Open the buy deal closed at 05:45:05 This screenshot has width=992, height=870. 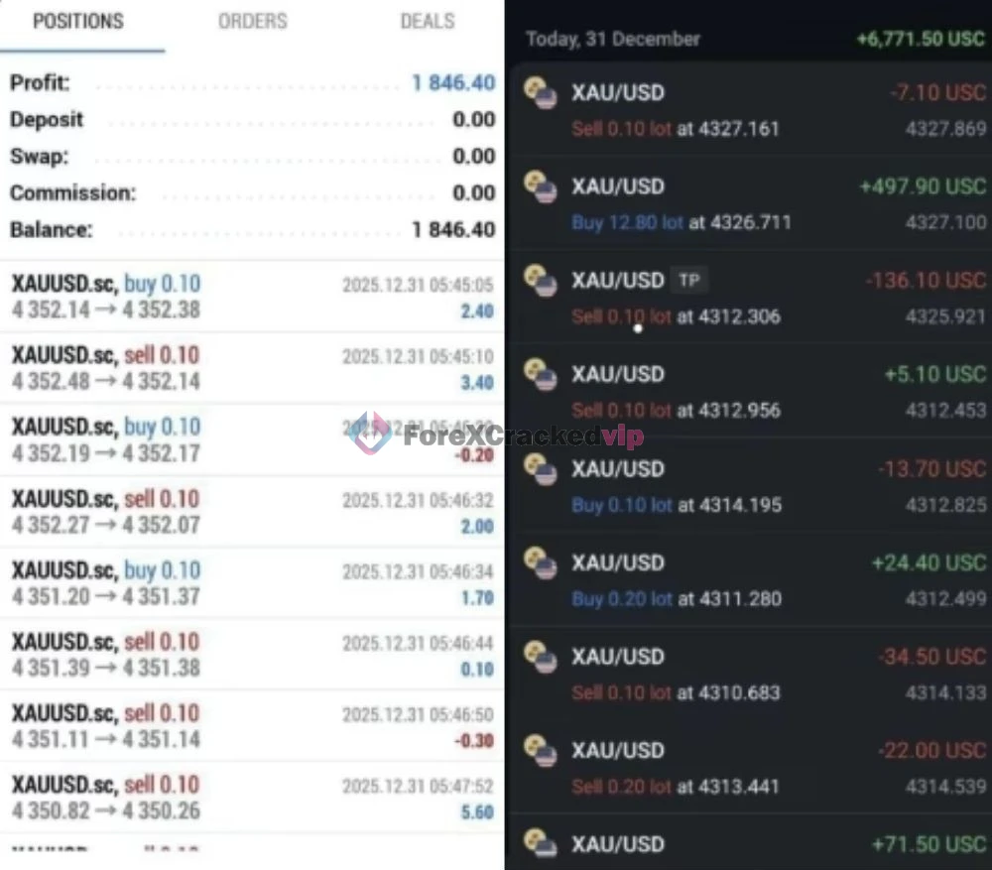pyautogui.click(x=252, y=297)
